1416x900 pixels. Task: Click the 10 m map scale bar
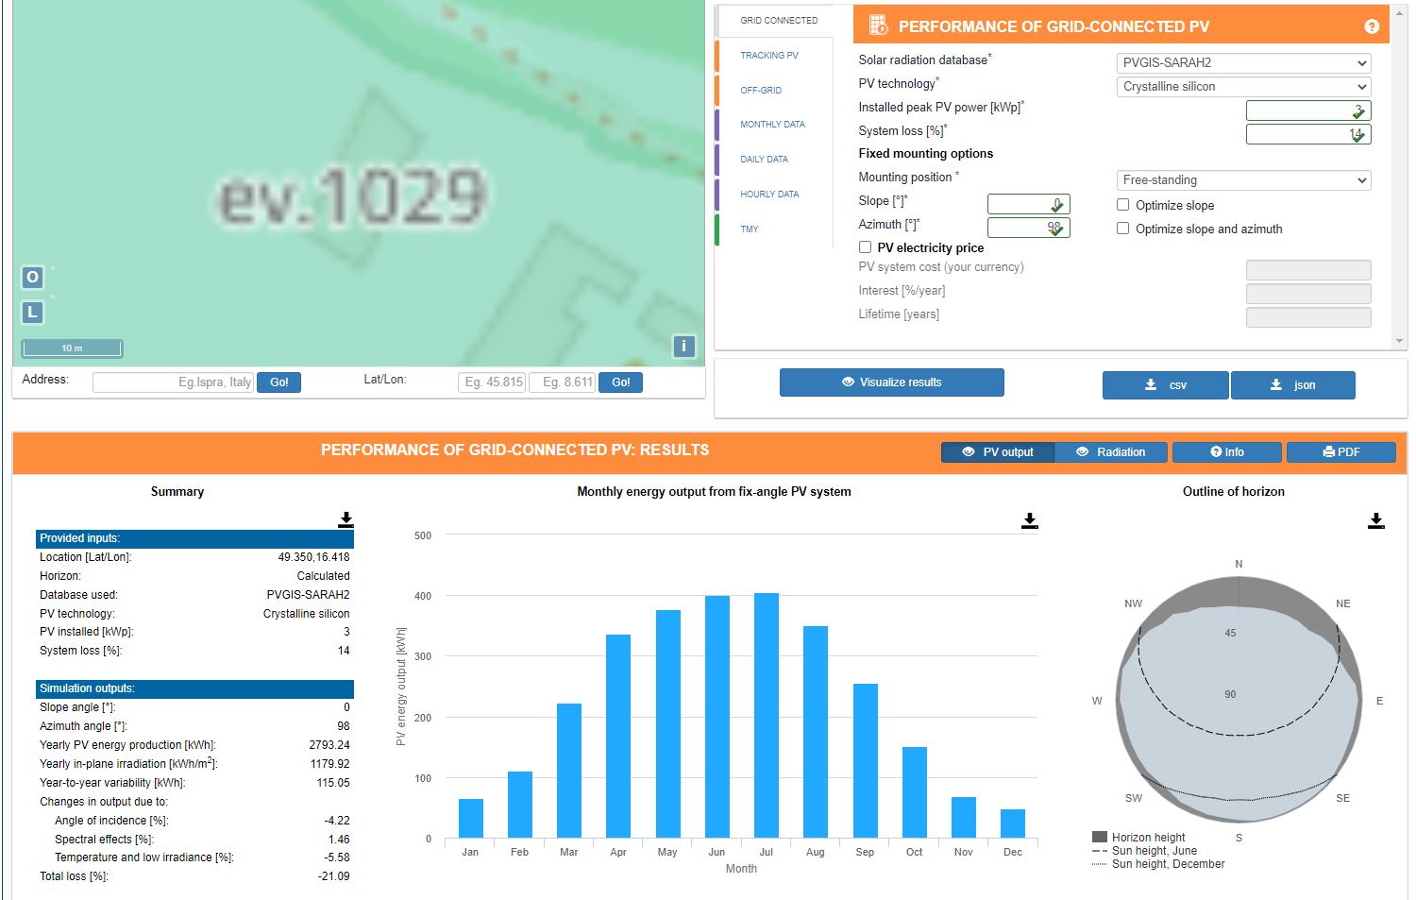[73, 348]
